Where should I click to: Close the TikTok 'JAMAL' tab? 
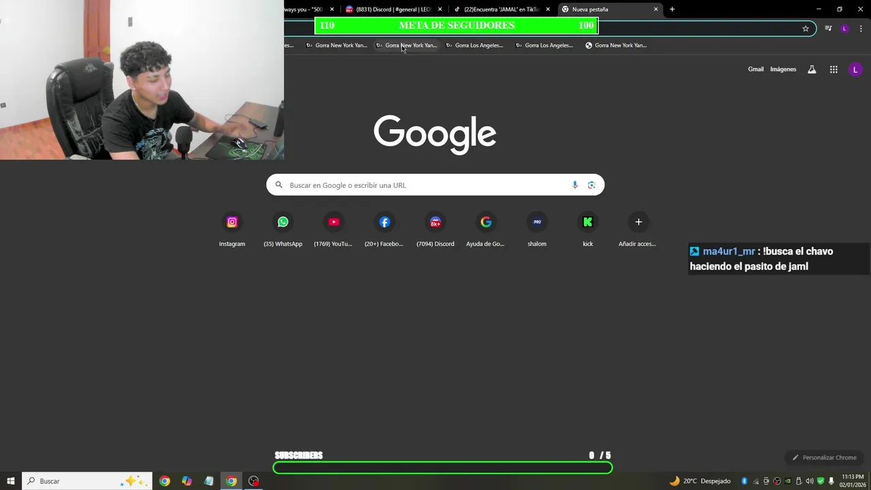pyautogui.click(x=548, y=10)
